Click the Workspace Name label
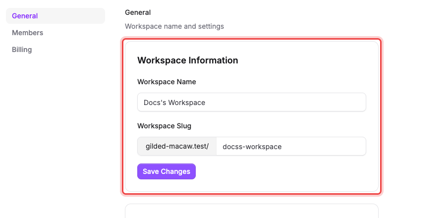The width and height of the screenshot is (446, 218). pyautogui.click(x=167, y=82)
